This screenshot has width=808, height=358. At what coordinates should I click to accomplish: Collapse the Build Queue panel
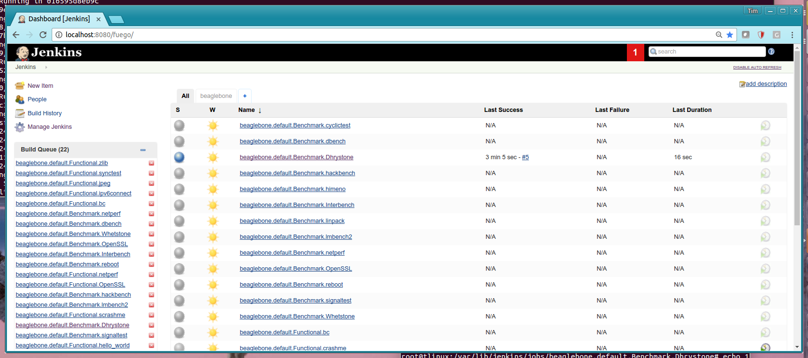143,150
